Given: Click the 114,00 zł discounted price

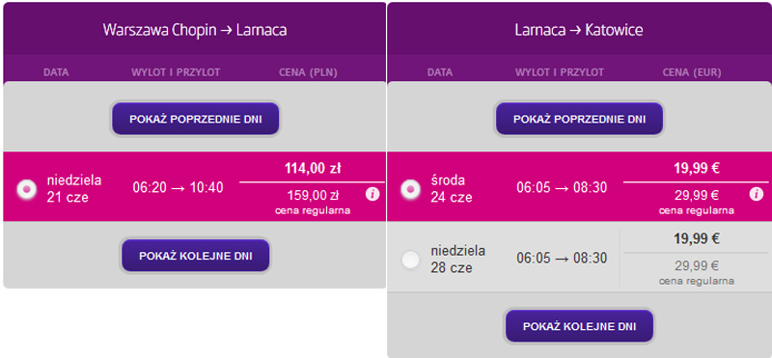Looking at the screenshot, I should (x=313, y=169).
